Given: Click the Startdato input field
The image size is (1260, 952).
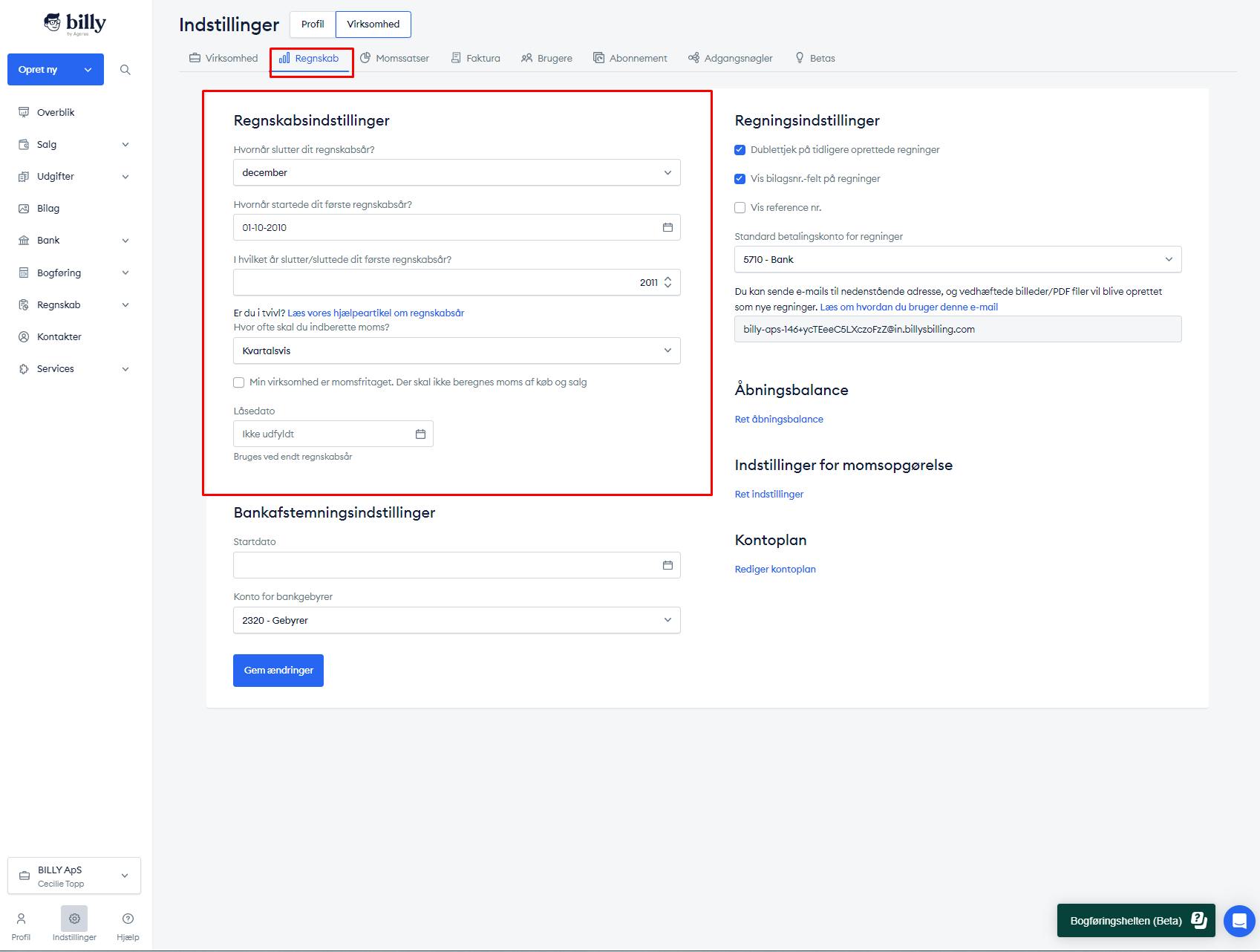Looking at the screenshot, I should 457,565.
